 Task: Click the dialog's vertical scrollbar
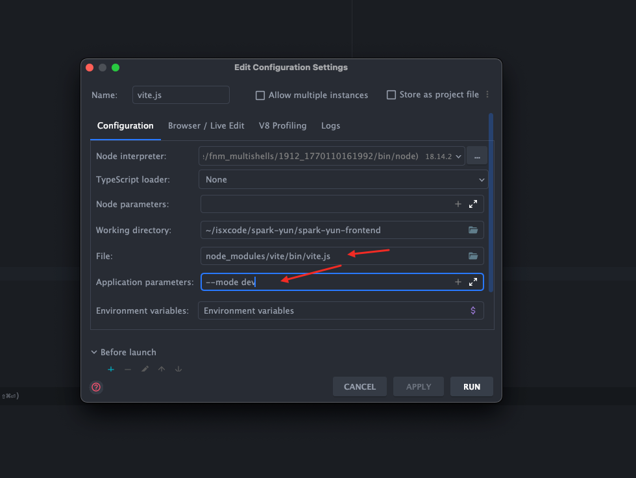[x=491, y=201]
